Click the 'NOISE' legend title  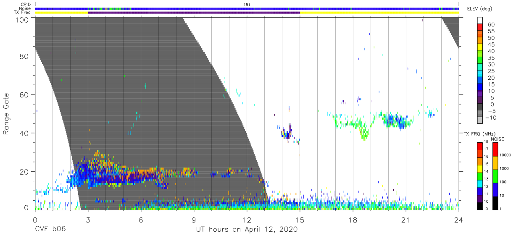498,139
